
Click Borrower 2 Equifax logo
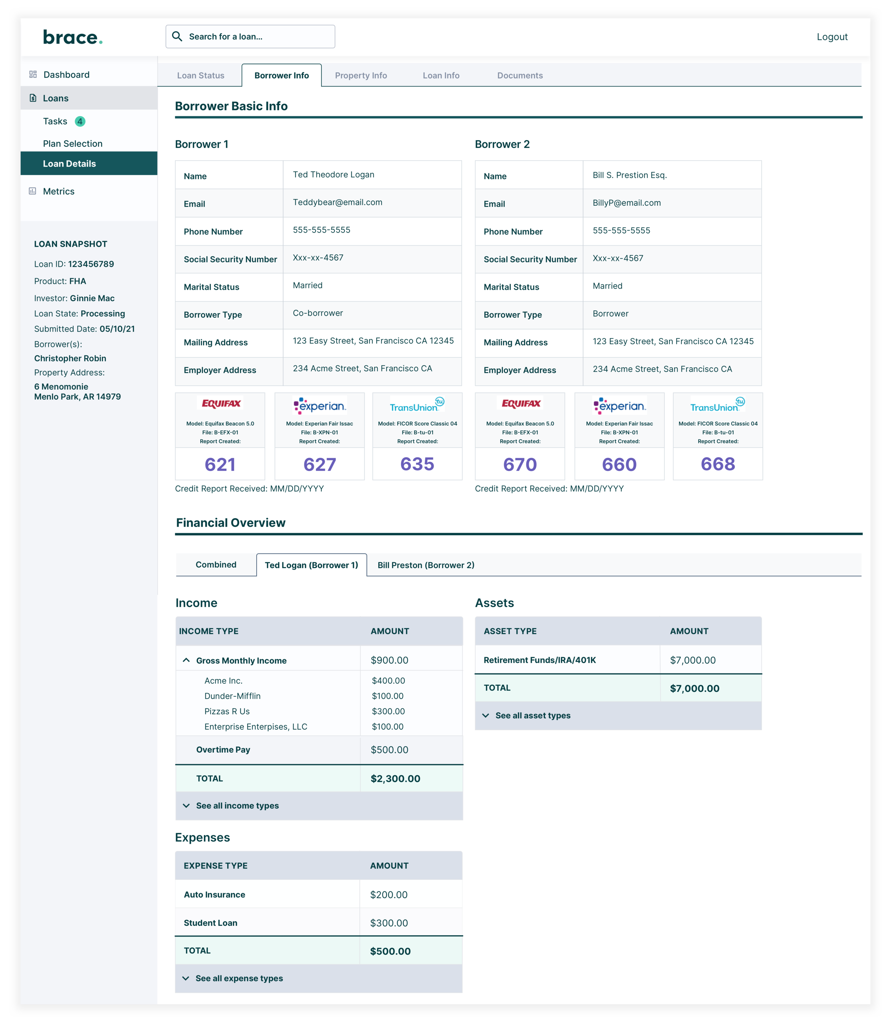pyautogui.click(x=521, y=404)
